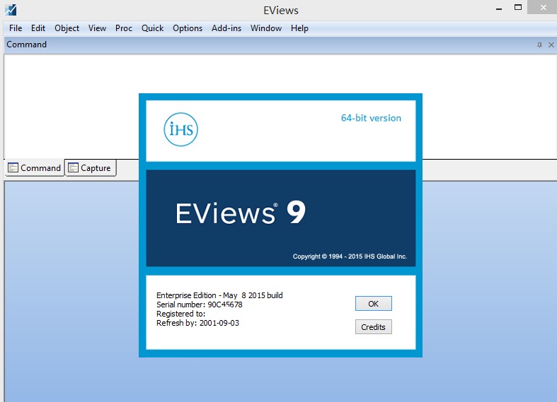
Task: Click the EViews 9 logo banner
Action: (x=281, y=218)
